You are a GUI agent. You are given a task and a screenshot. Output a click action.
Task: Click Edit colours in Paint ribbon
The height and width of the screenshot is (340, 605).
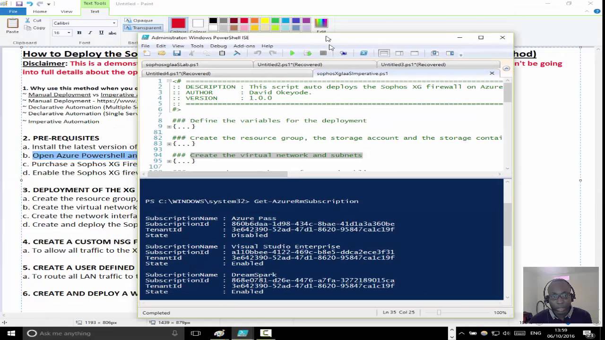(x=321, y=25)
